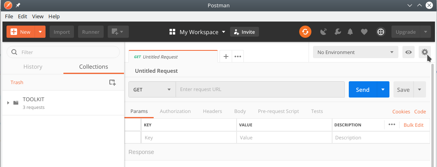Expand the TOOLKIT collection arrow
Image resolution: width=437 pixels, height=167 pixels.
coord(9,103)
